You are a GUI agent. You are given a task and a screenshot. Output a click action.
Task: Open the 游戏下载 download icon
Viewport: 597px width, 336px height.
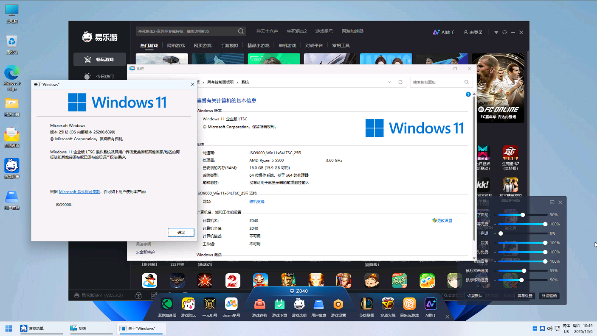[279, 304]
